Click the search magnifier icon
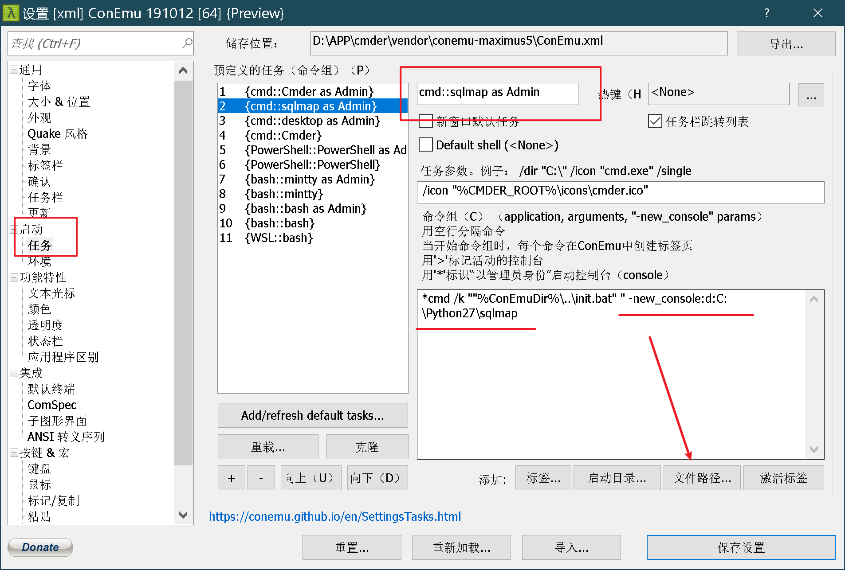The height and width of the screenshot is (570, 845). tap(187, 43)
